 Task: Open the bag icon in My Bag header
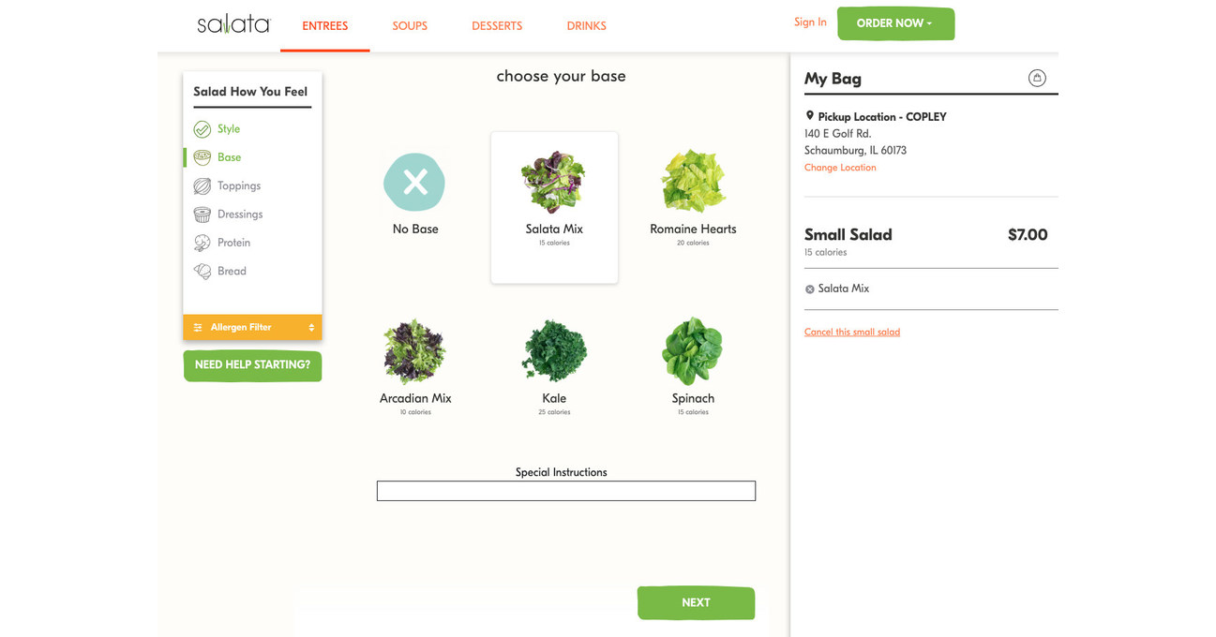click(1037, 78)
